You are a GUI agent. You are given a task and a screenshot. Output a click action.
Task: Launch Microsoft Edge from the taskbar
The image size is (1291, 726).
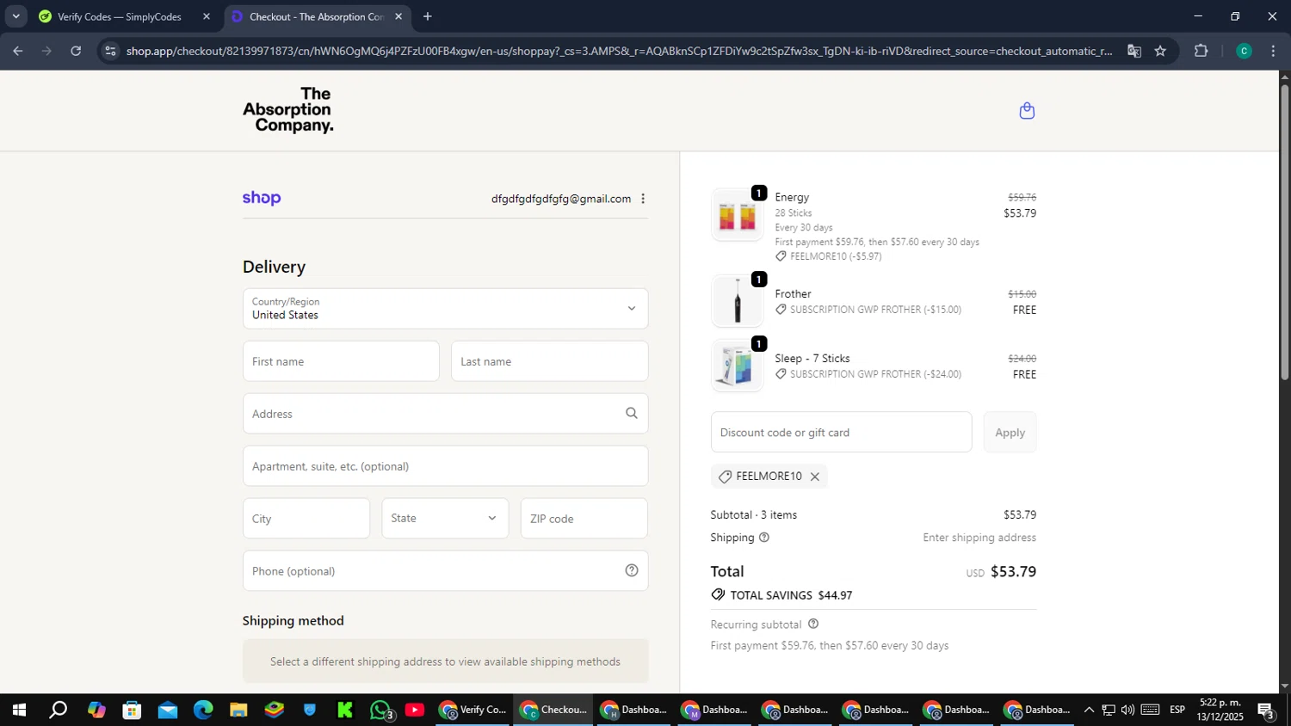coord(203,710)
